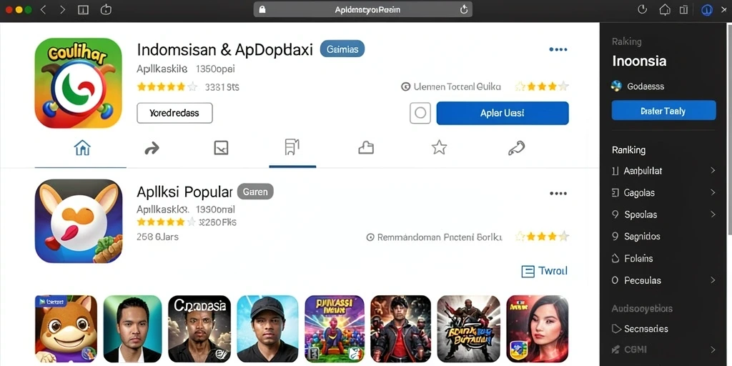This screenshot has height=366, width=732.
Task: Go back with the browser back arrow
Action: pyautogui.click(x=43, y=9)
